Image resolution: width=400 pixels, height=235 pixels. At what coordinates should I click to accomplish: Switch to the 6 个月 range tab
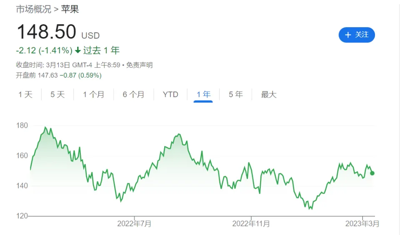[x=133, y=94]
